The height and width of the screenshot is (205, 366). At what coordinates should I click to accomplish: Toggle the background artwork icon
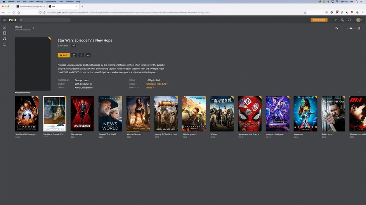[337, 28]
